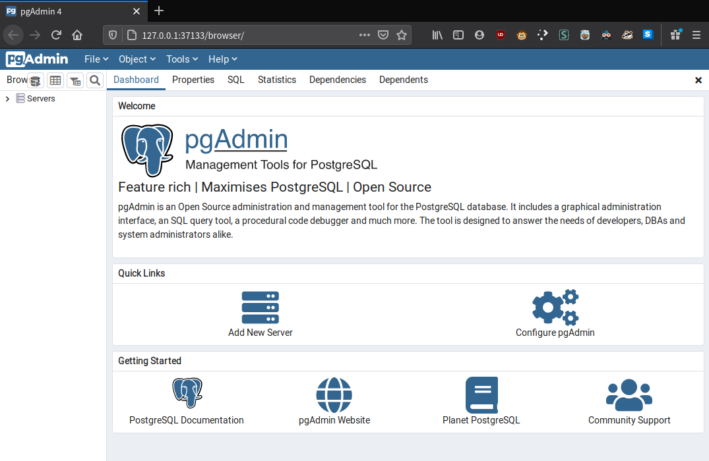709x461 pixels.
Task: Click the View Data table icon
Action: point(55,80)
